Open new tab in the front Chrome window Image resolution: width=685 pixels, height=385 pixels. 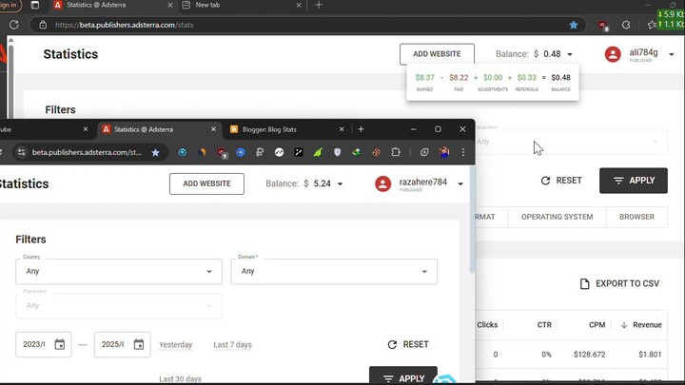coord(361,129)
